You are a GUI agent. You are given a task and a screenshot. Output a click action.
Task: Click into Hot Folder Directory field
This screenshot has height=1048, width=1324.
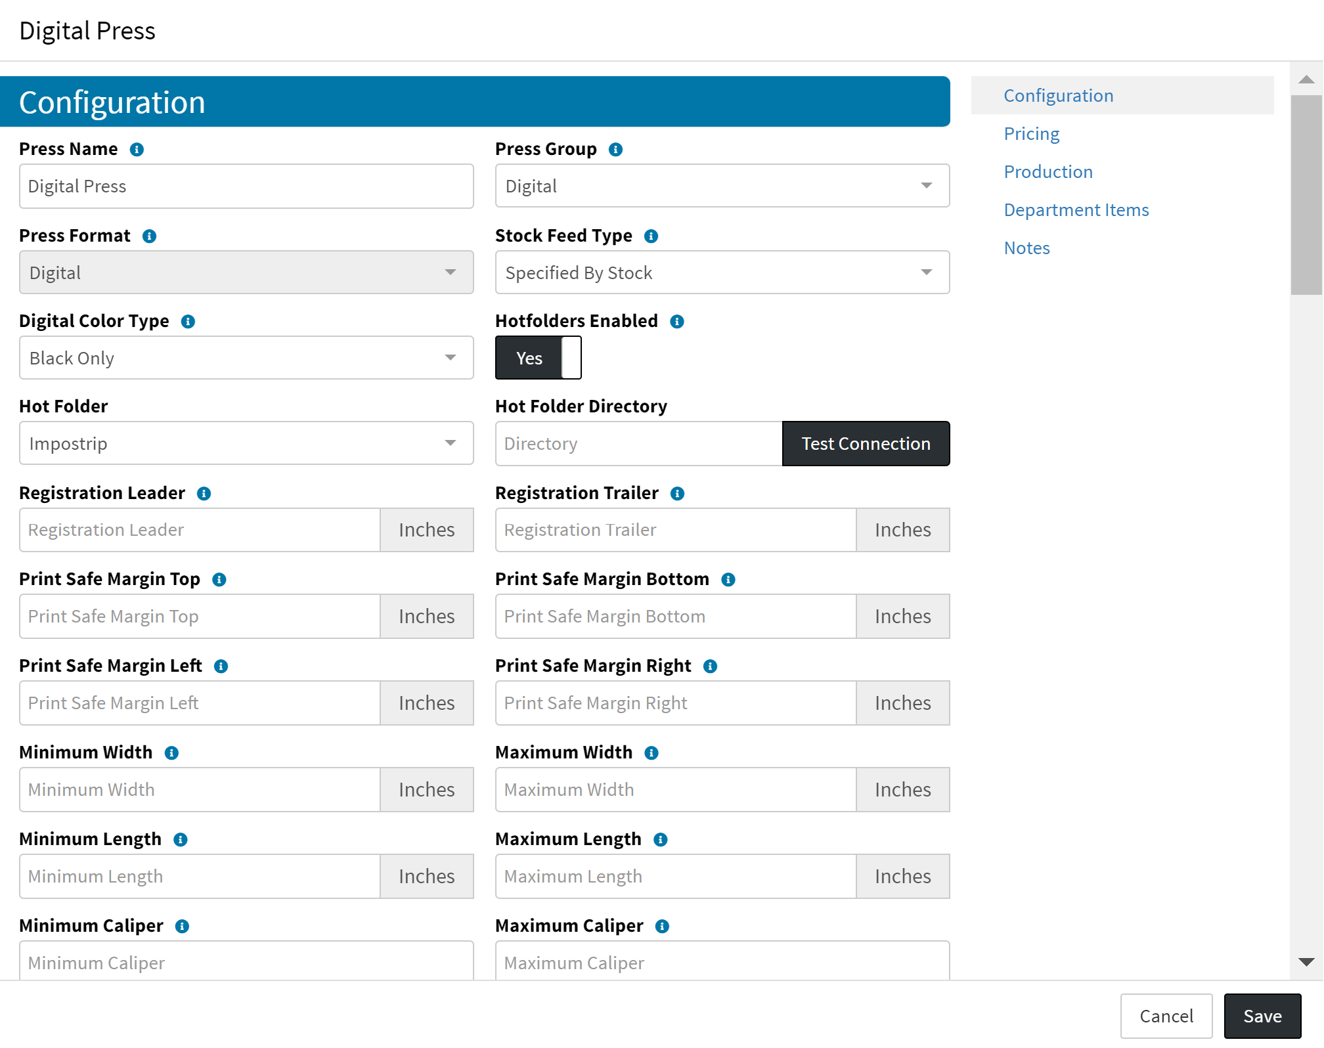click(x=638, y=444)
